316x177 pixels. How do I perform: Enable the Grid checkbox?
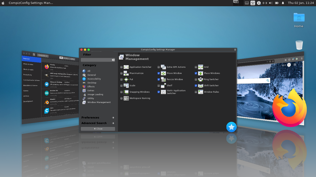(196, 67)
